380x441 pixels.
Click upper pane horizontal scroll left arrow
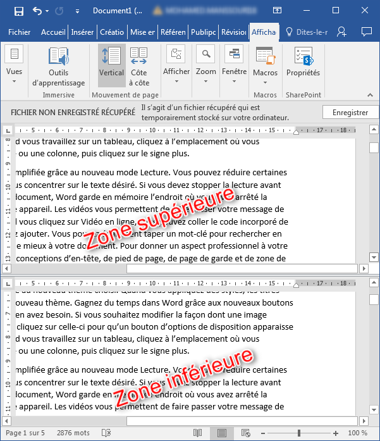coord(6,269)
